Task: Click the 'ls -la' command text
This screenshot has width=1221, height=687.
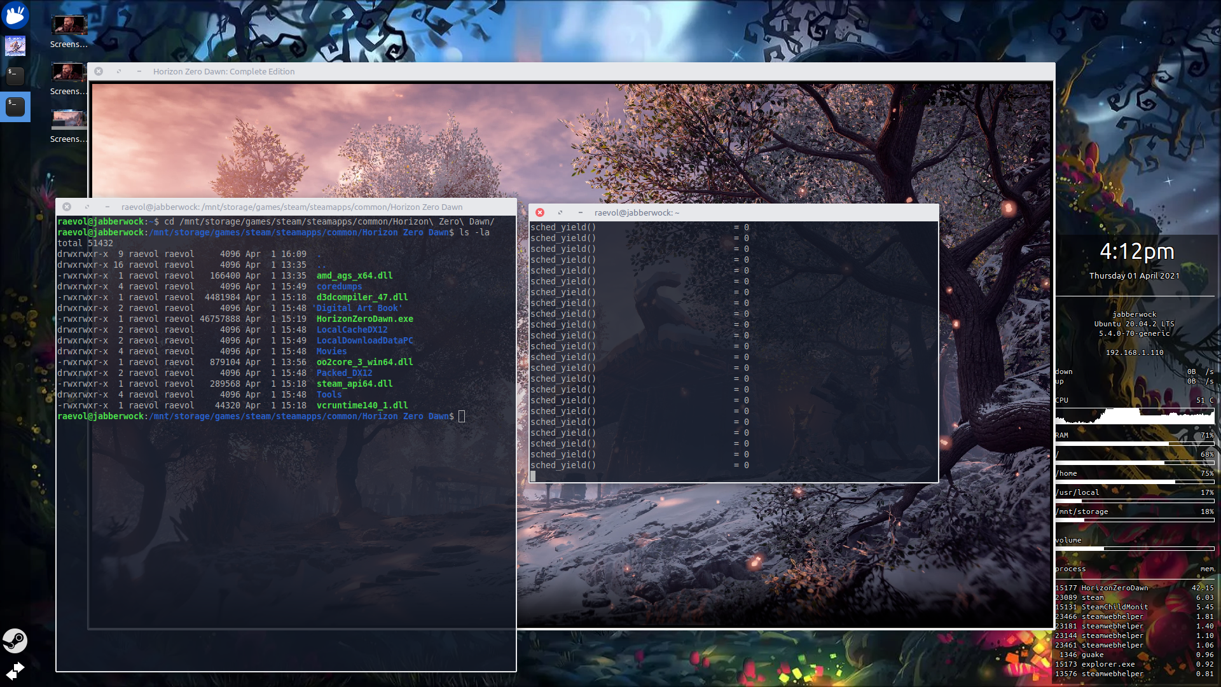Action: [x=474, y=232]
